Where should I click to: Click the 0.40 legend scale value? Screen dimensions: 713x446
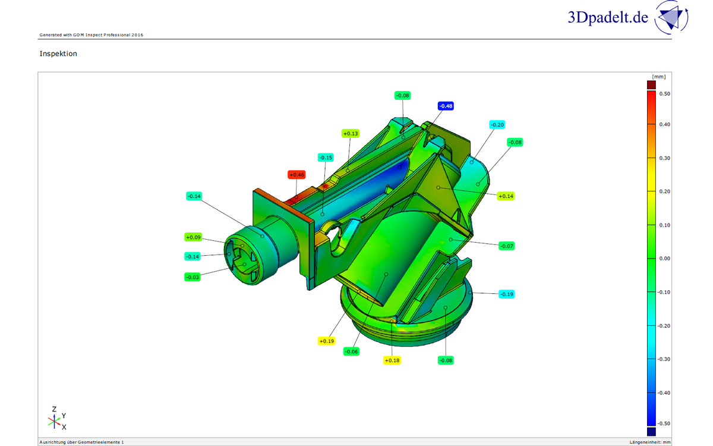click(x=665, y=124)
